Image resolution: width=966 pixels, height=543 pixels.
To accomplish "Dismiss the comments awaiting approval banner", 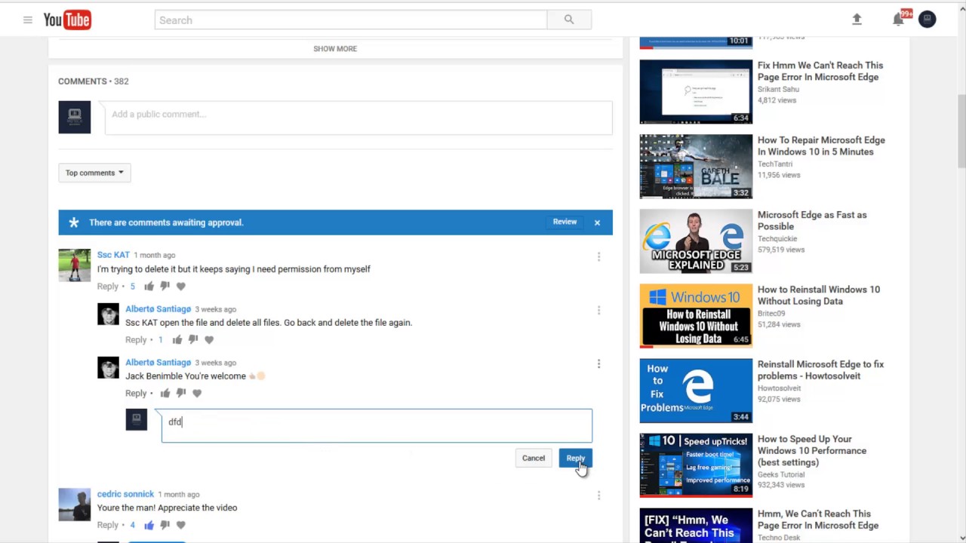I will (x=597, y=222).
